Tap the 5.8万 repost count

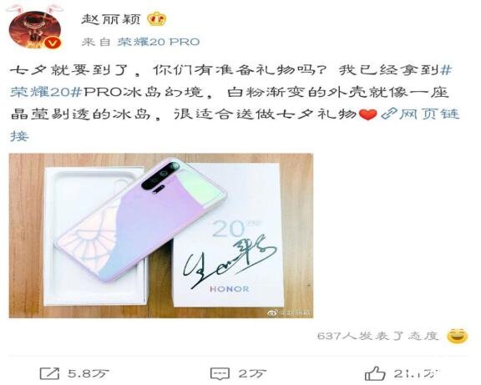(89, 374)
